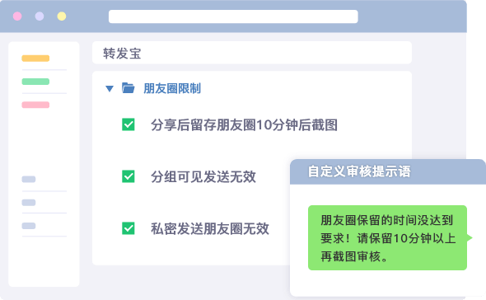Image resolution: width=486 pixels, height=300 pixels.
Task: Click the pink window dot
Action: pyautogui.click(x=17, y=16)
